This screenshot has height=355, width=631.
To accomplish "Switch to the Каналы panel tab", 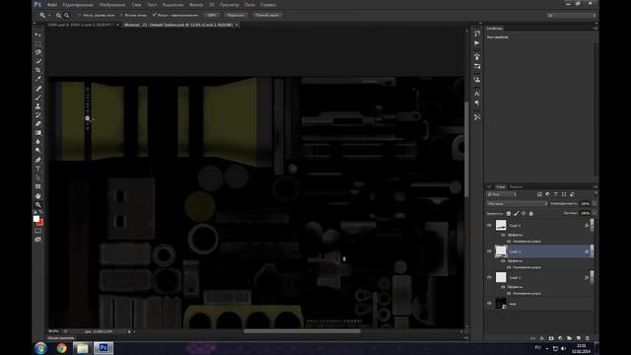I will coord(516,186).
